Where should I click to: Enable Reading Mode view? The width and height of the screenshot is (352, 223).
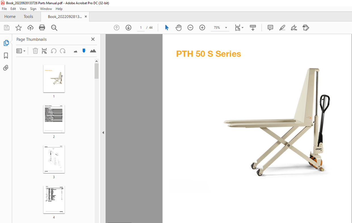point(253,27)
